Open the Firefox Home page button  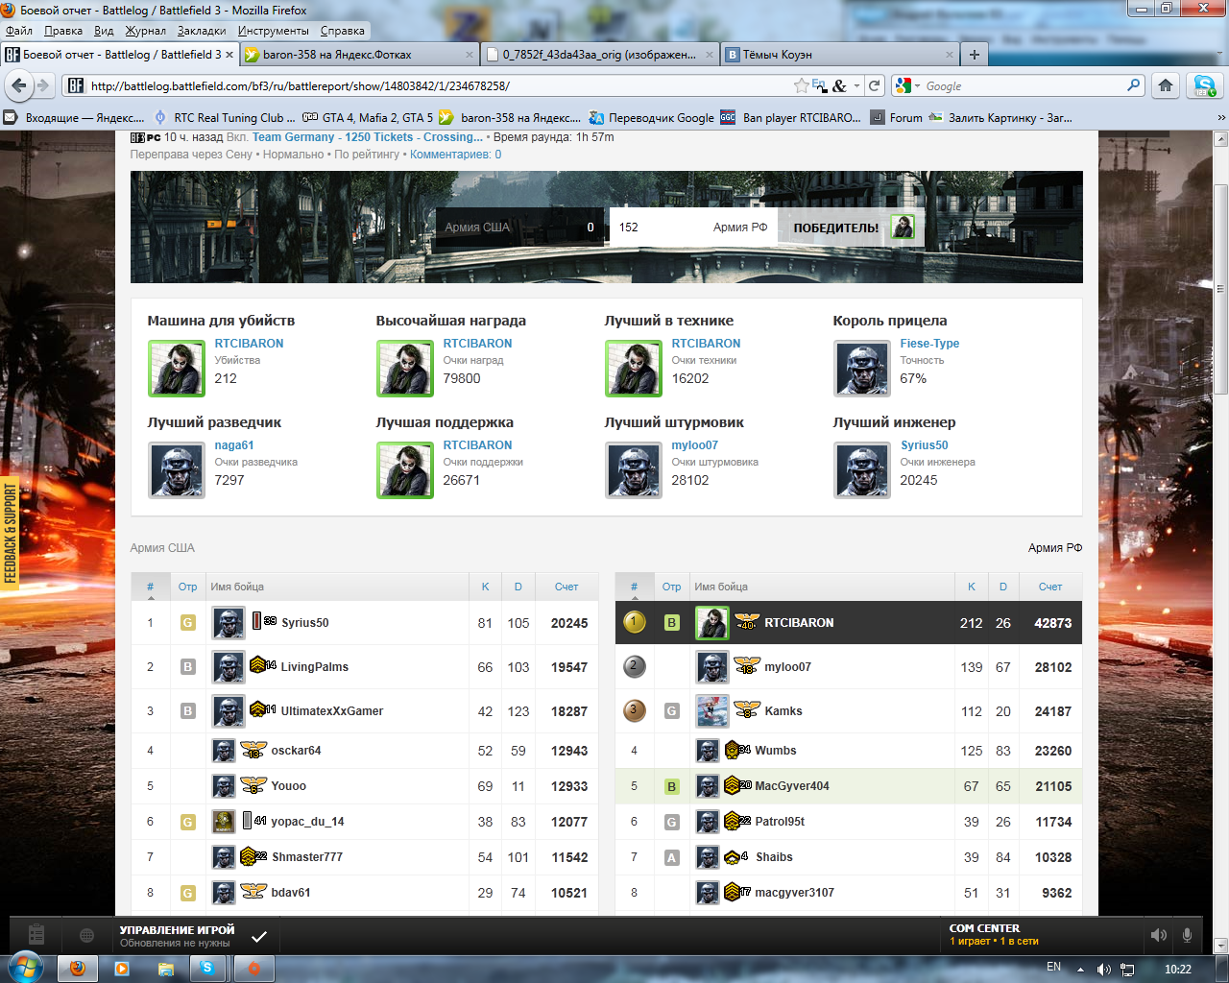1166,85
